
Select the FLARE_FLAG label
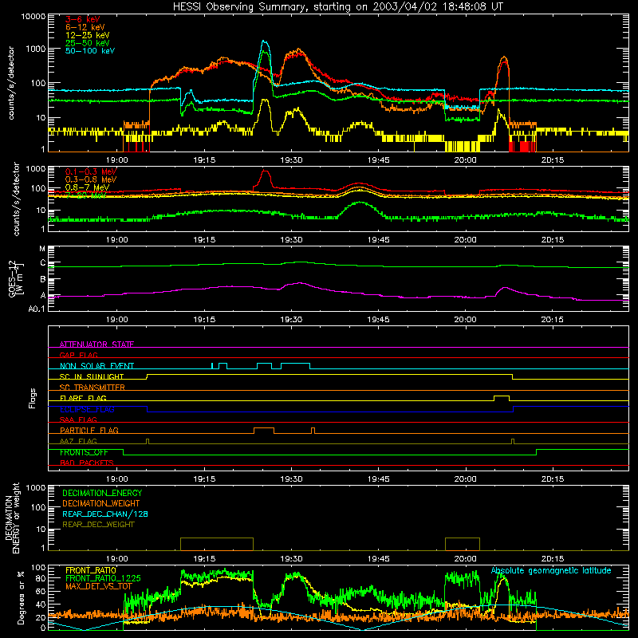tap(83, 398)
